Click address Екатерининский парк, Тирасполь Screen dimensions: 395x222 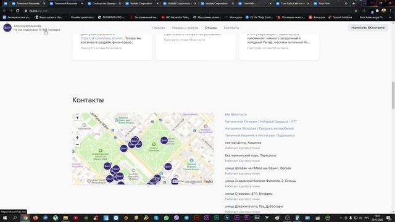click(251, 155)
